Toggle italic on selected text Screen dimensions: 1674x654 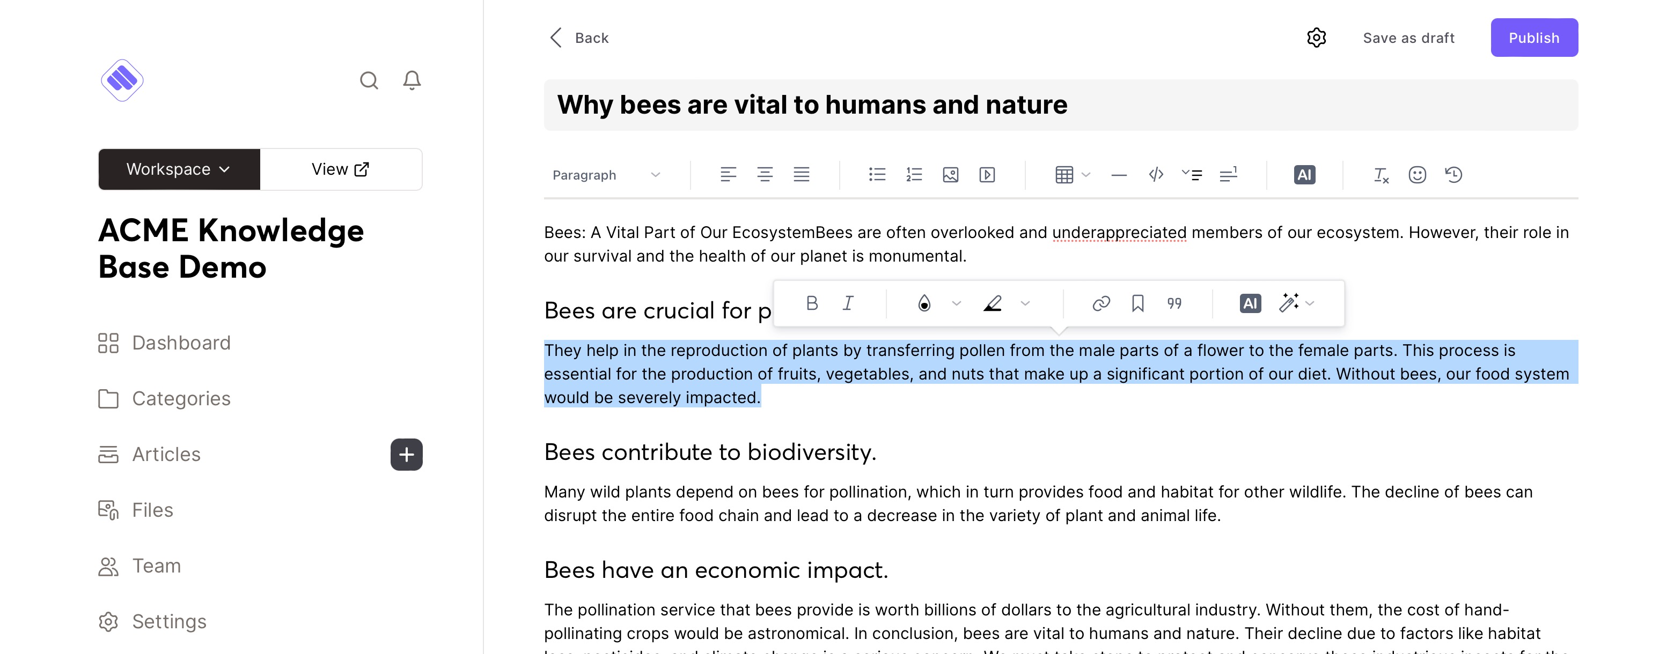pyautogui.click(x=848, y=303)
